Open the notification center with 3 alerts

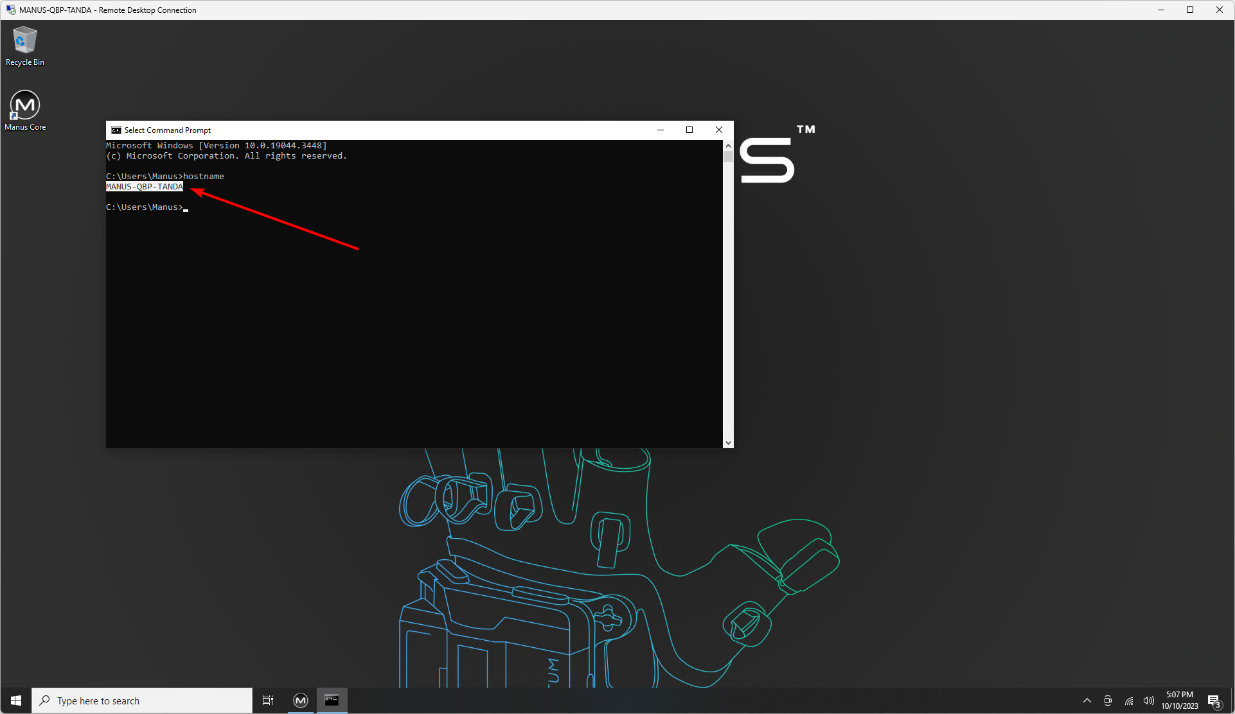1214,701
